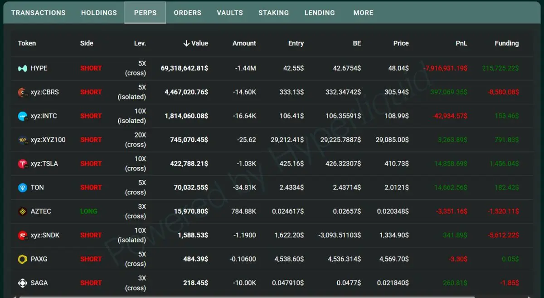The width and height of the screenshot is (544, 298).
Task: Go to the VAULTS tab
Action: coord(230,13)
